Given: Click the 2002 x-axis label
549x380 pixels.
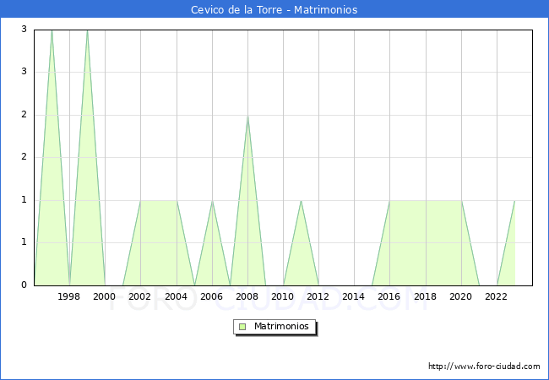Looking at the screenshot, I should (139, 296).
